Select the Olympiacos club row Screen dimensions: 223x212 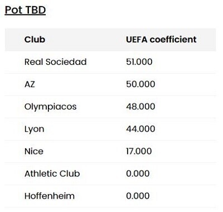(110, 107)
